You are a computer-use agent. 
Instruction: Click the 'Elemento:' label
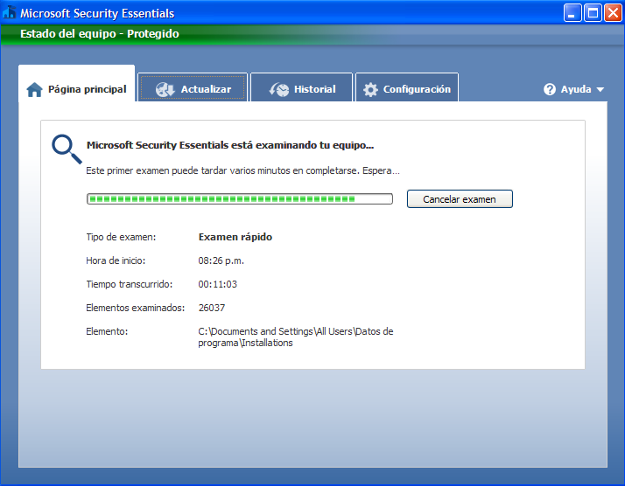pyautogui.click(x=107, y=331)
